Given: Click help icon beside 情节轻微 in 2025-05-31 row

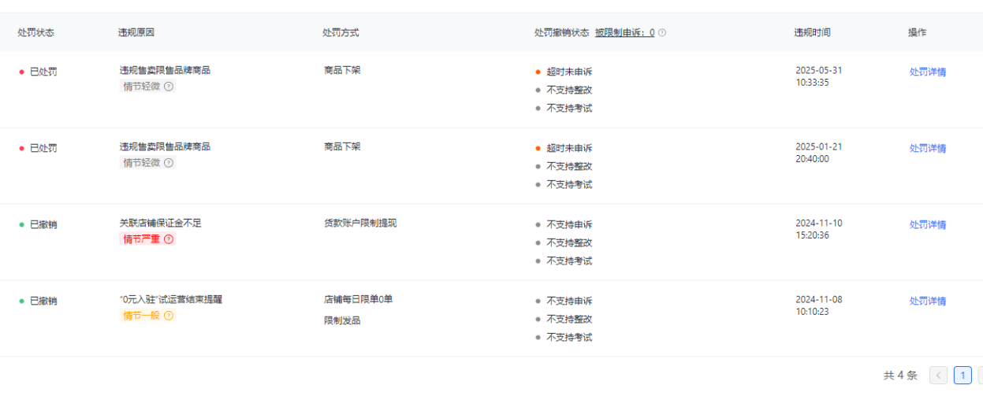Looking at the screenshot, I should 169,87.
